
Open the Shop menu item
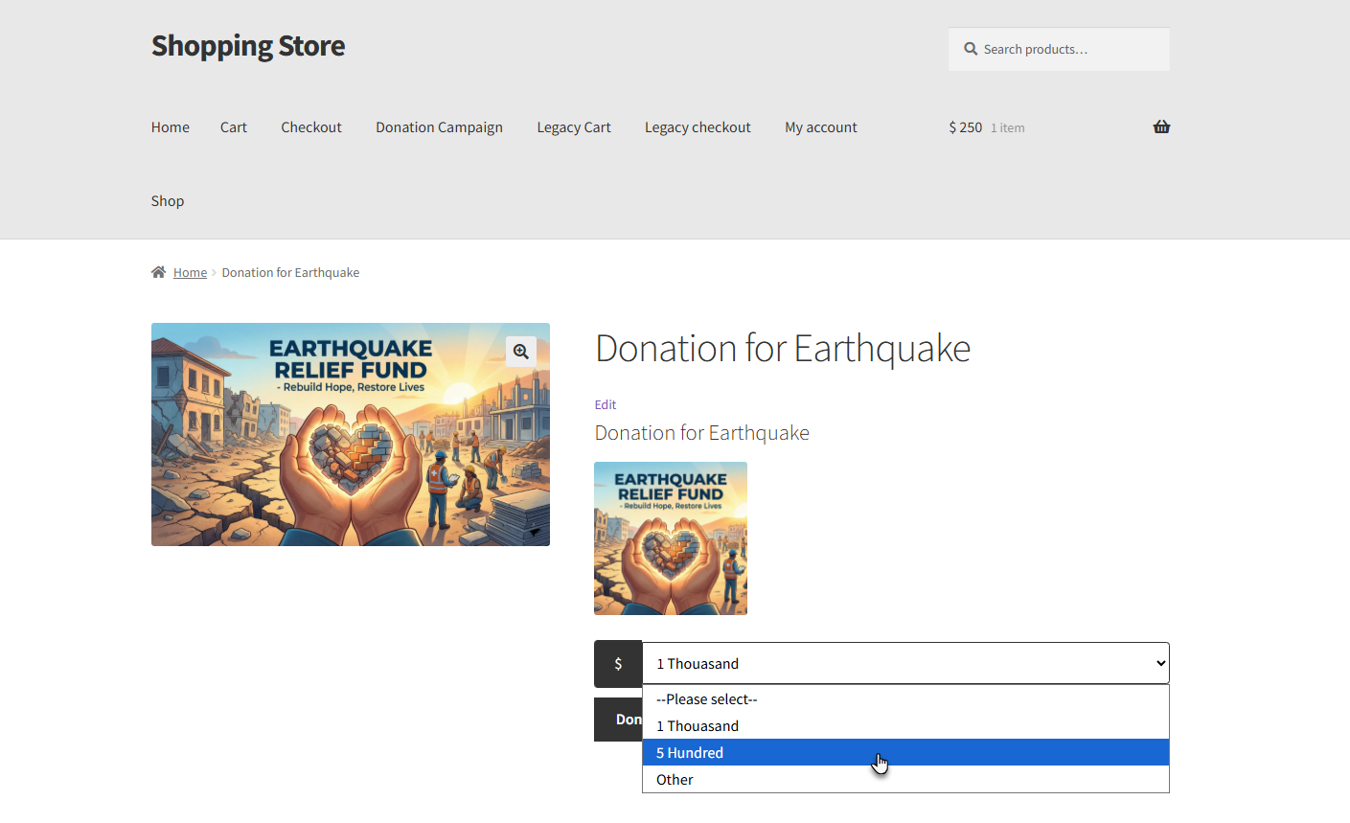point(168,201)
